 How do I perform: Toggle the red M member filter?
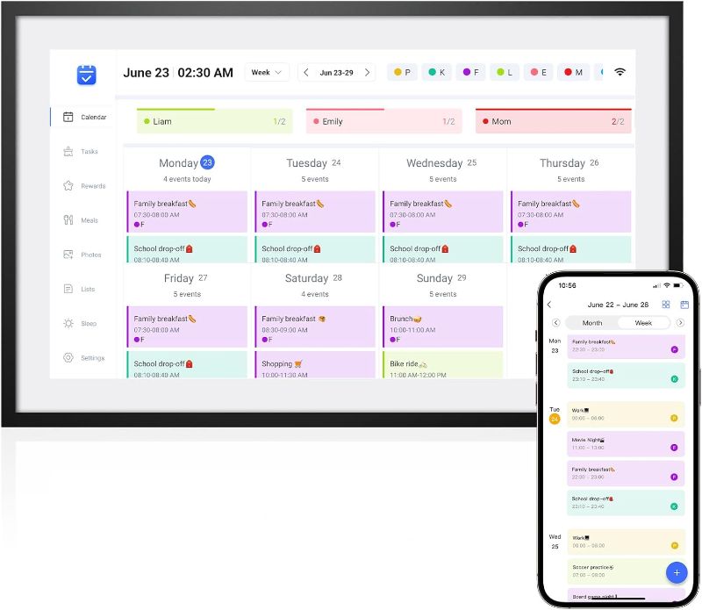tap(574, 72)
